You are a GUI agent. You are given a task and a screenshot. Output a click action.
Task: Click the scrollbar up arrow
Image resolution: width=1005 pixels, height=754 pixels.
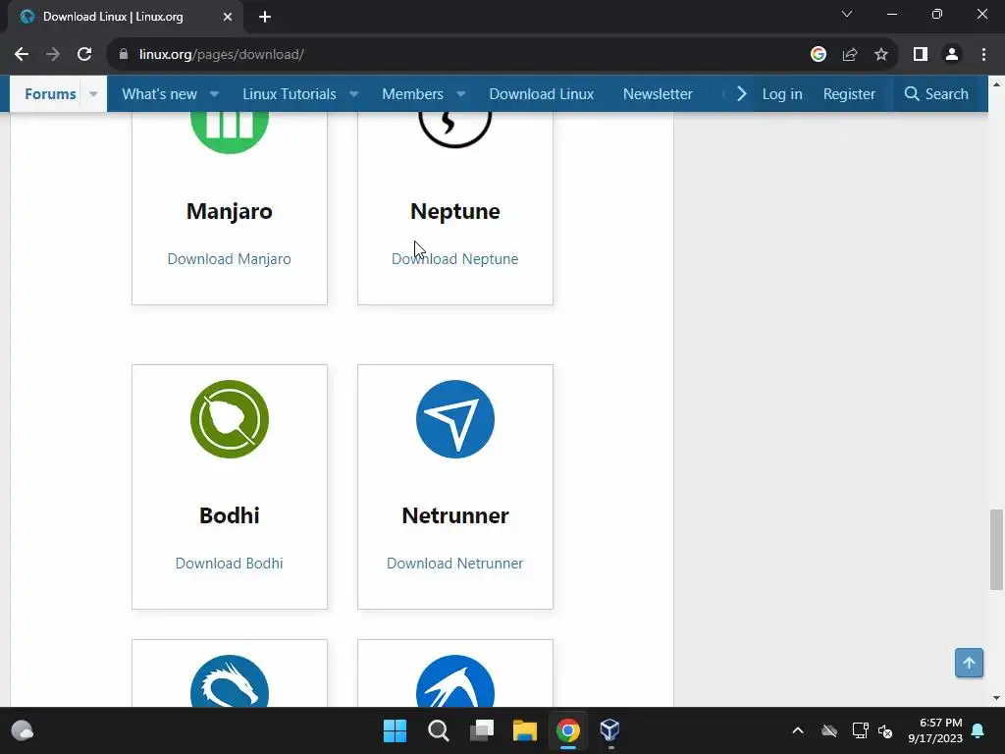[x=996, y=84]
